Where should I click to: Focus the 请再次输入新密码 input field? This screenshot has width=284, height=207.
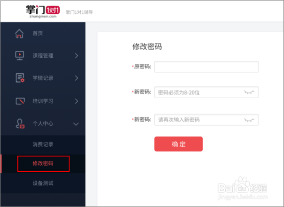206,120
